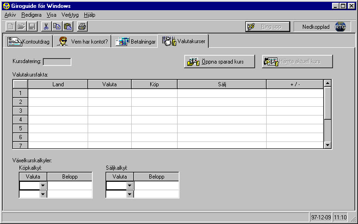
Task: Click second Belopp cell under Säljkalkyl
Action: tap(156, 194)
